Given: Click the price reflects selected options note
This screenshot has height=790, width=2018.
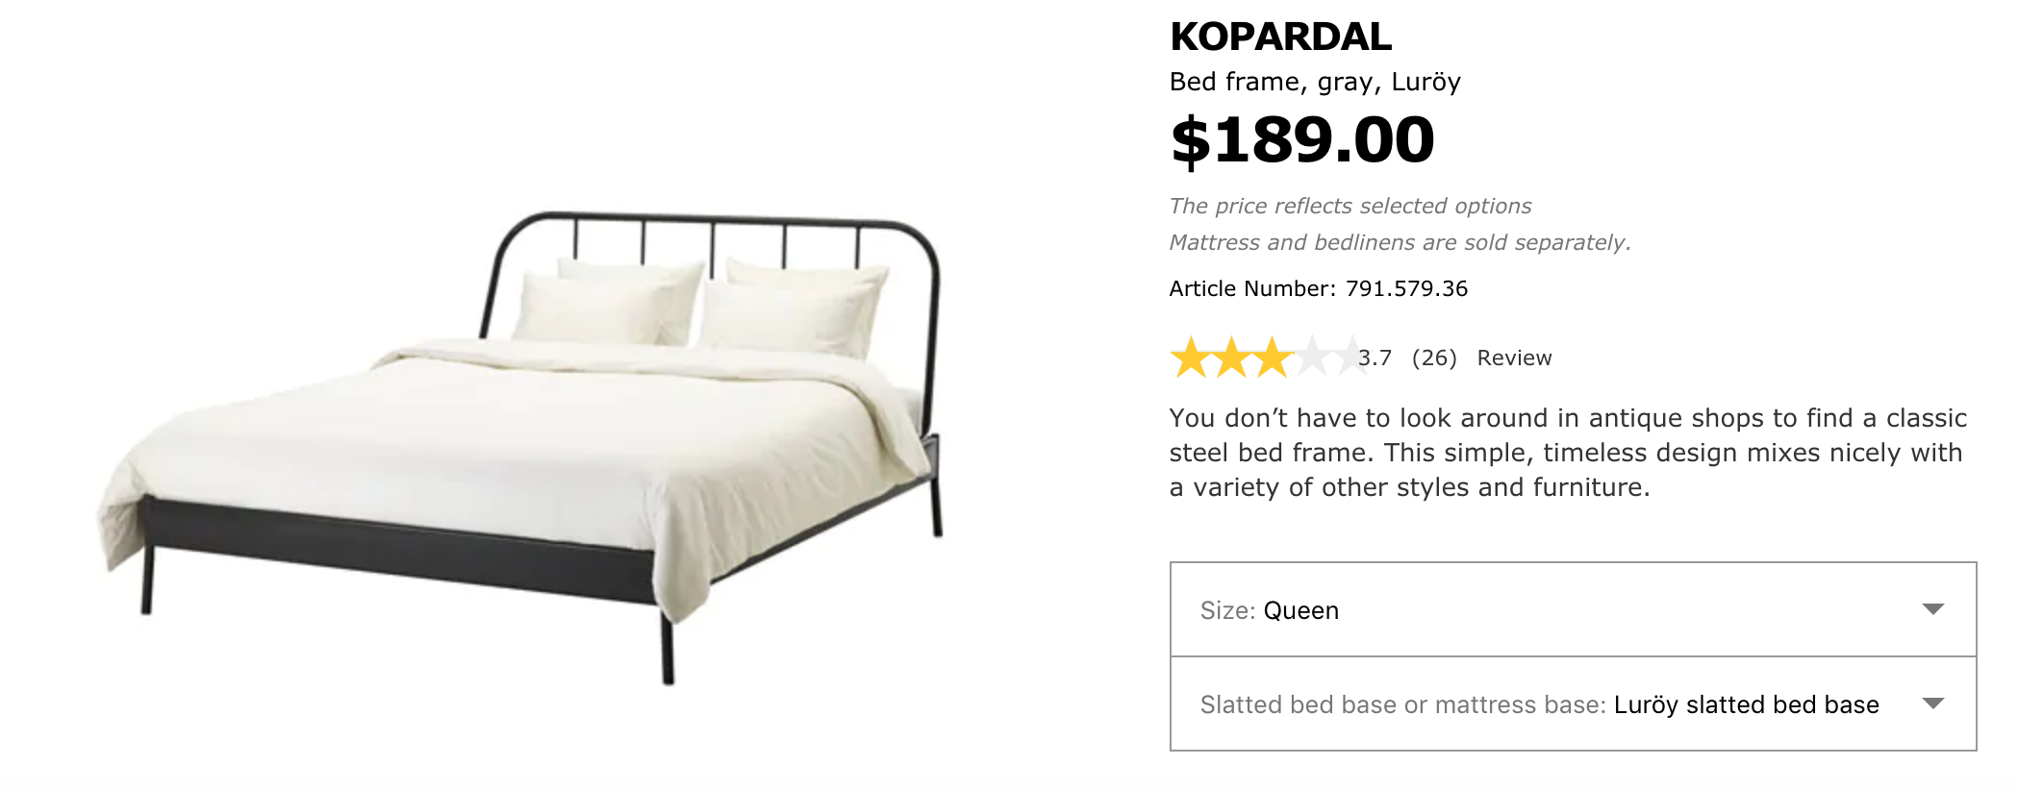Looking at the screenshot, I should tap(1350, 206).
